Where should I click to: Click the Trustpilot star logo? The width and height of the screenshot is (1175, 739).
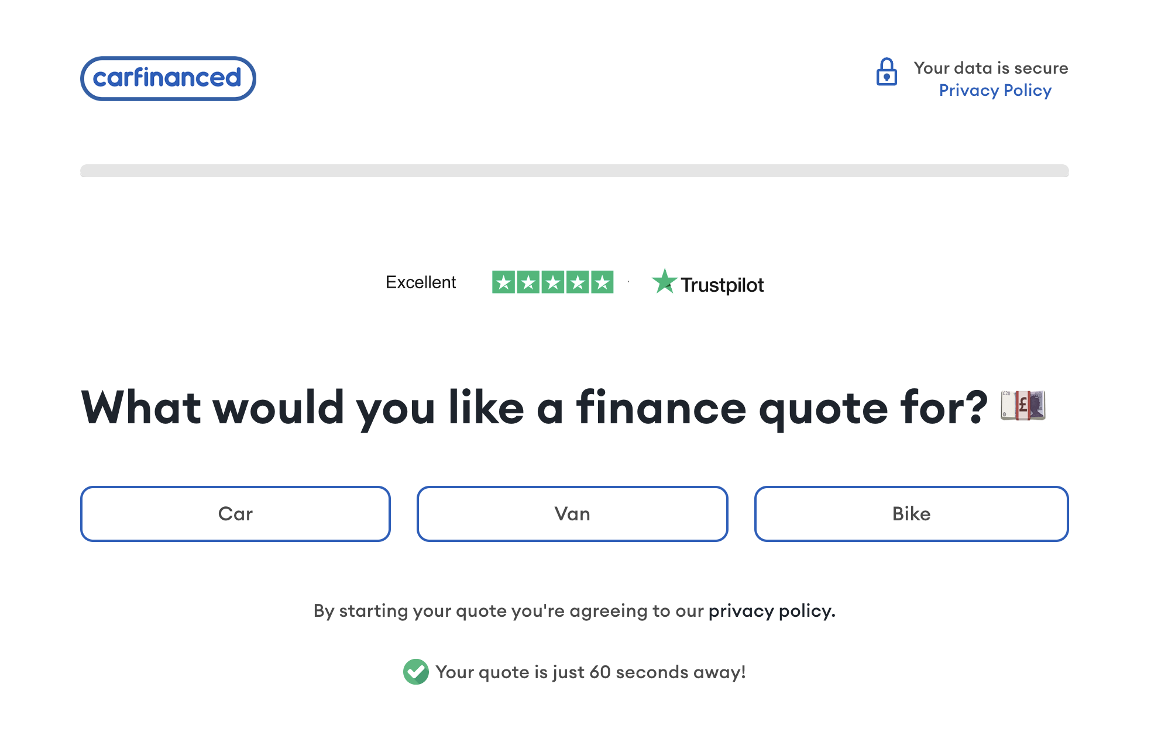(665, 281)
